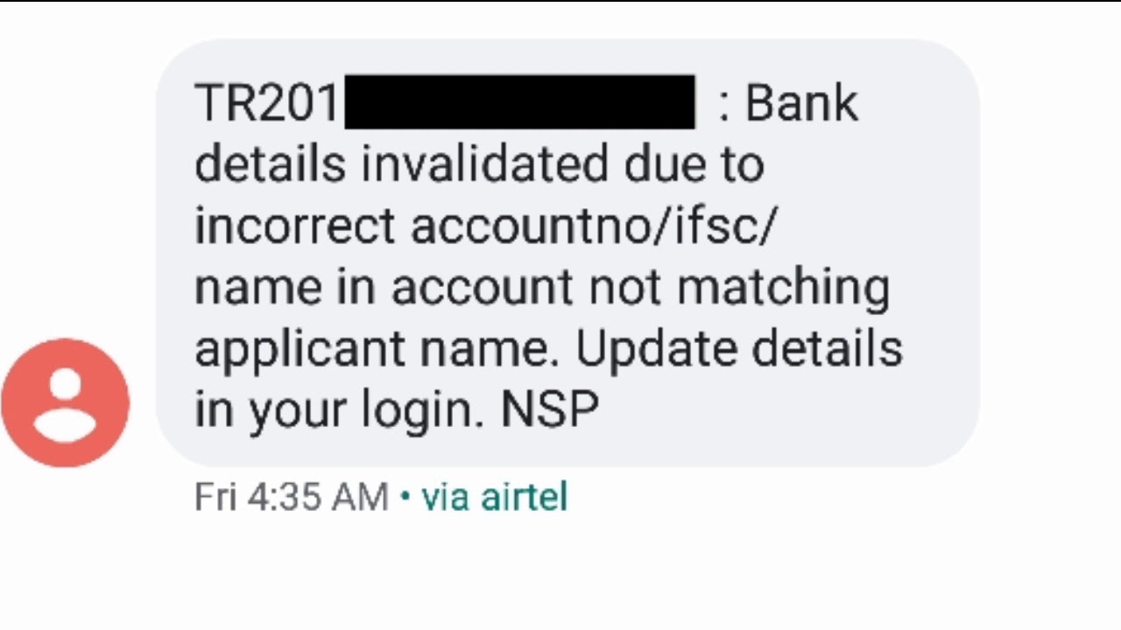Click the black redacted bar in message
This screenshot has width=1121, height=630.
pyautogui.click(x=519, y=102)
